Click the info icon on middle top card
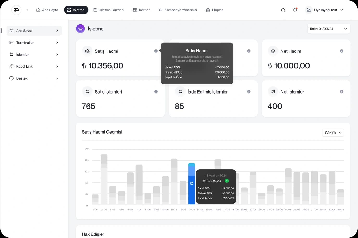This screenshot has width=358, height=238. tap(249, 51)
